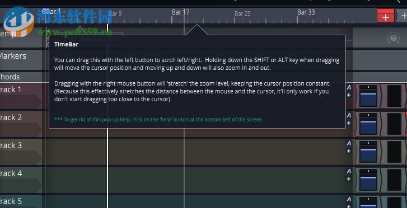Click the Bar 17 label in the timebar
The height and width of the screenshot is (208, 407).
click(181, 12)
